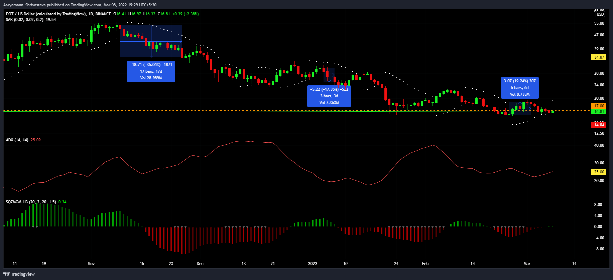This screenshot has width=613, height=280.
Task: Click the 2022 label on time axis
Action: pyautogui.click(x=313, y=264)
